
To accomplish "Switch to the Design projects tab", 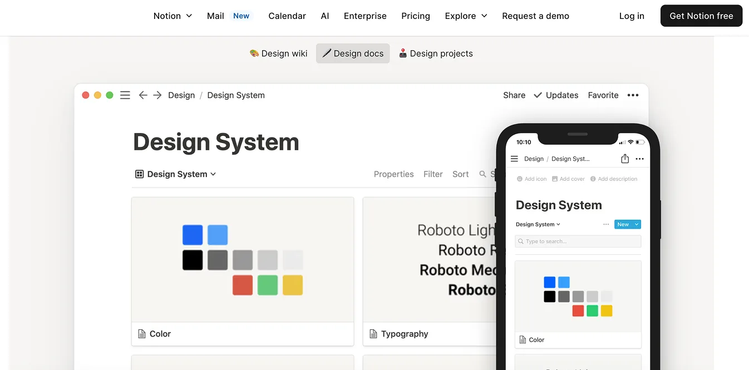I will (x=436, y=53).
